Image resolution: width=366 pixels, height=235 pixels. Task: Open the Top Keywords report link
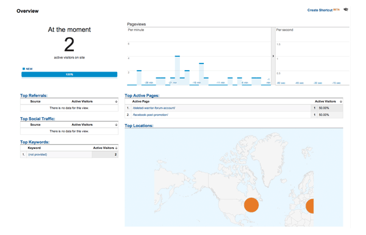tap(35, 142)
